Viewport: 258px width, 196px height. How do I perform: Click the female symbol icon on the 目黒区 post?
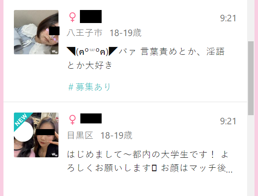coord(73,120)
